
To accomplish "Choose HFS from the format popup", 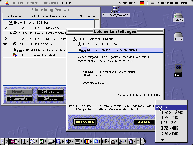I will [171, 107].
